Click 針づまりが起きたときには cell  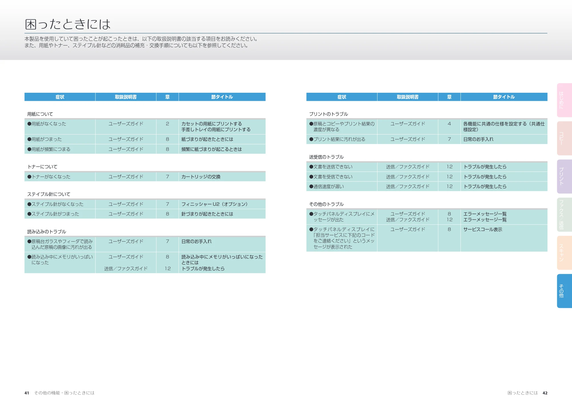pos(222,214)
